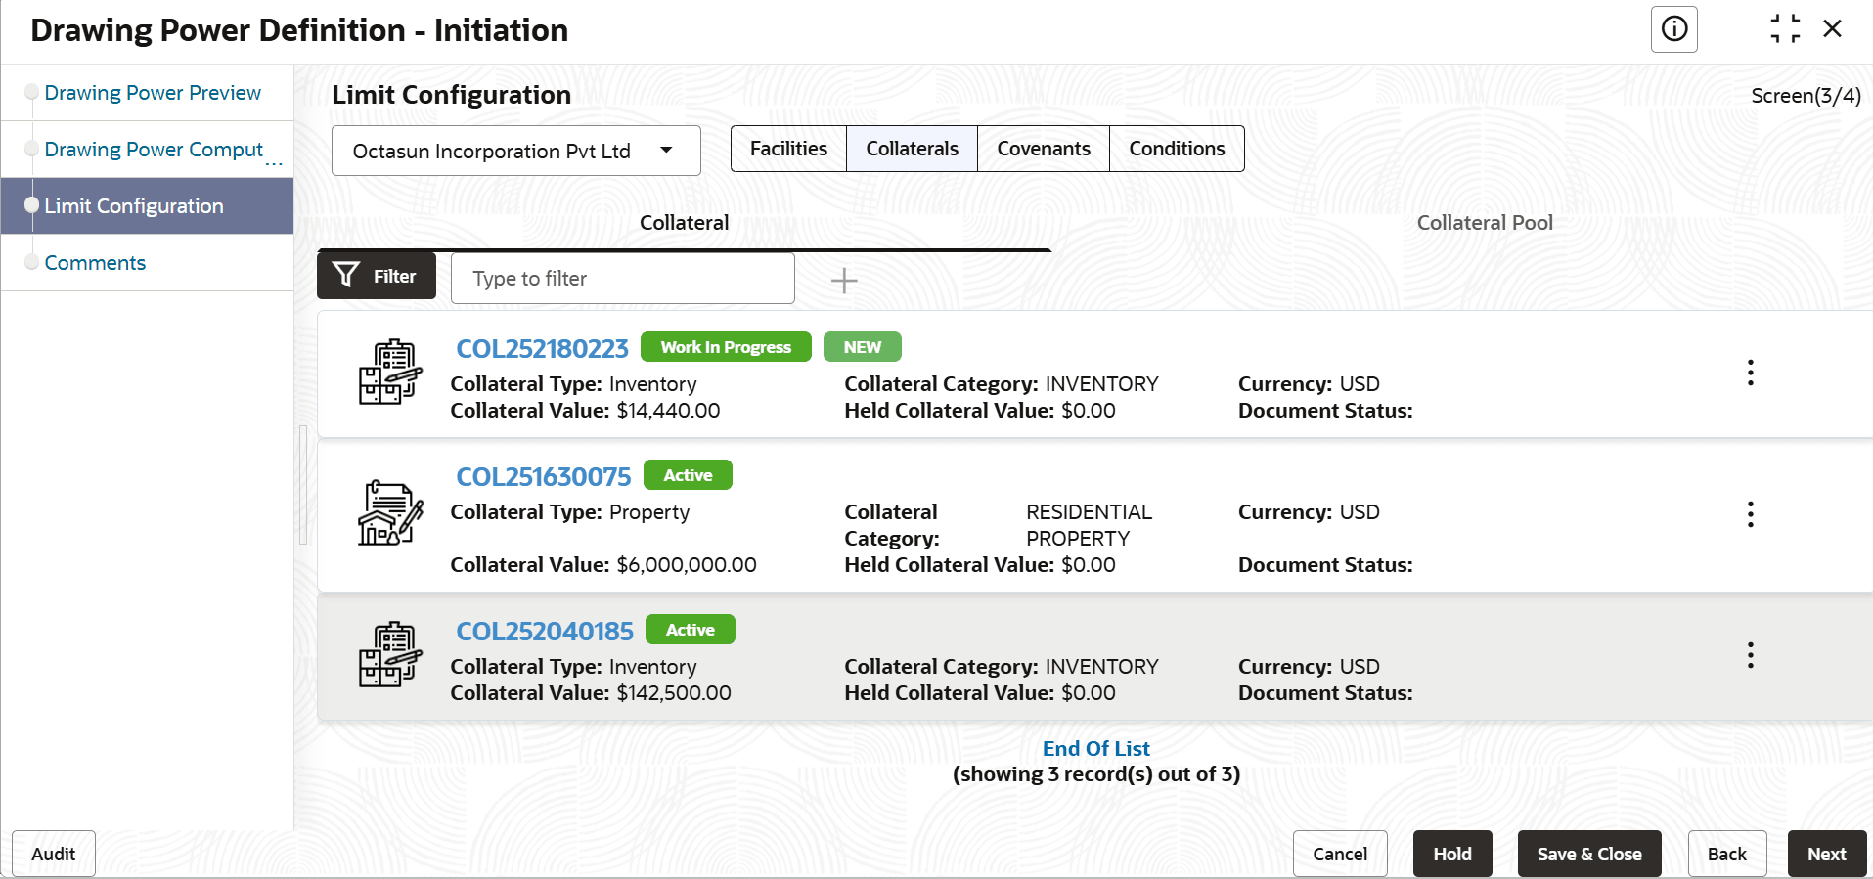Viewport: 1873px width, 879px height.
Task: Open the three-dot menu for COL251630075
Action: point(1751,514)
